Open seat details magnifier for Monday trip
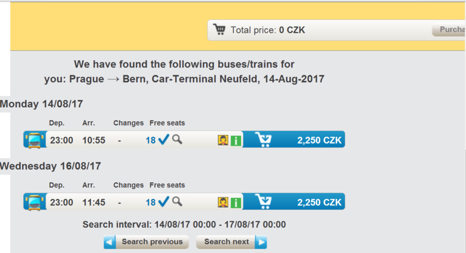 [x=177, y=139]
